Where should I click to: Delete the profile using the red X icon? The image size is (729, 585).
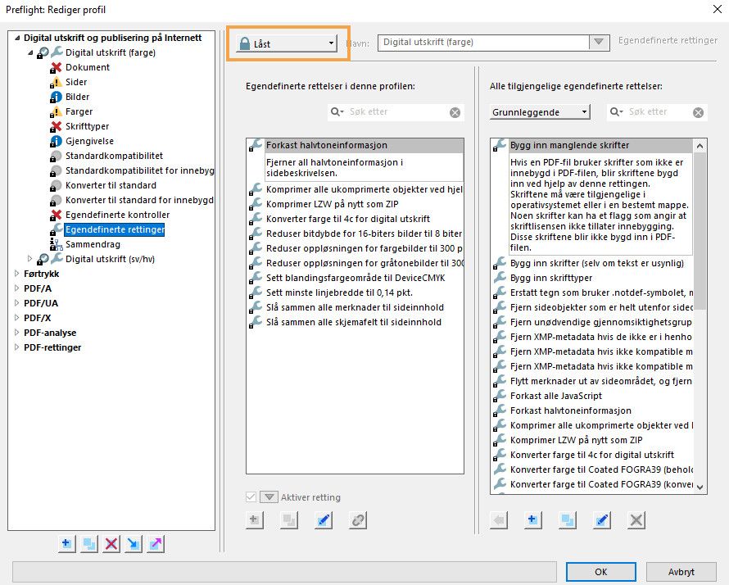[111, 543]
